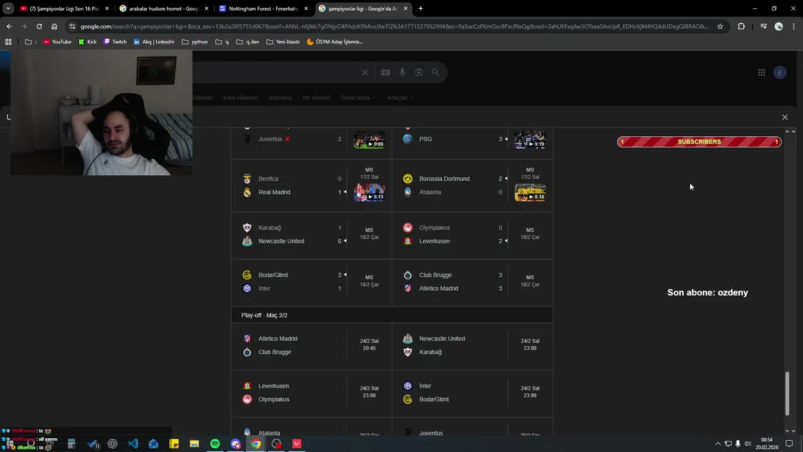Open the 'Araçlar' dropdown
803x452 pixels.
(x=400, y=98)
